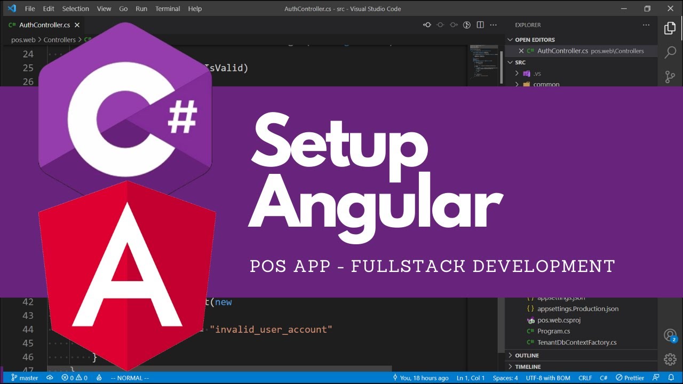This screenshot has height=384, width=683.
Task: Click the 'You, 18 hours ago' blame item
Action: pos(420,378)
